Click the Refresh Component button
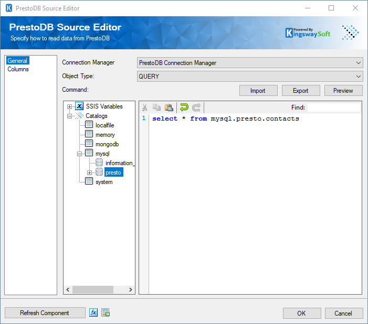This screenshot has height=324, width=368. 45,313
